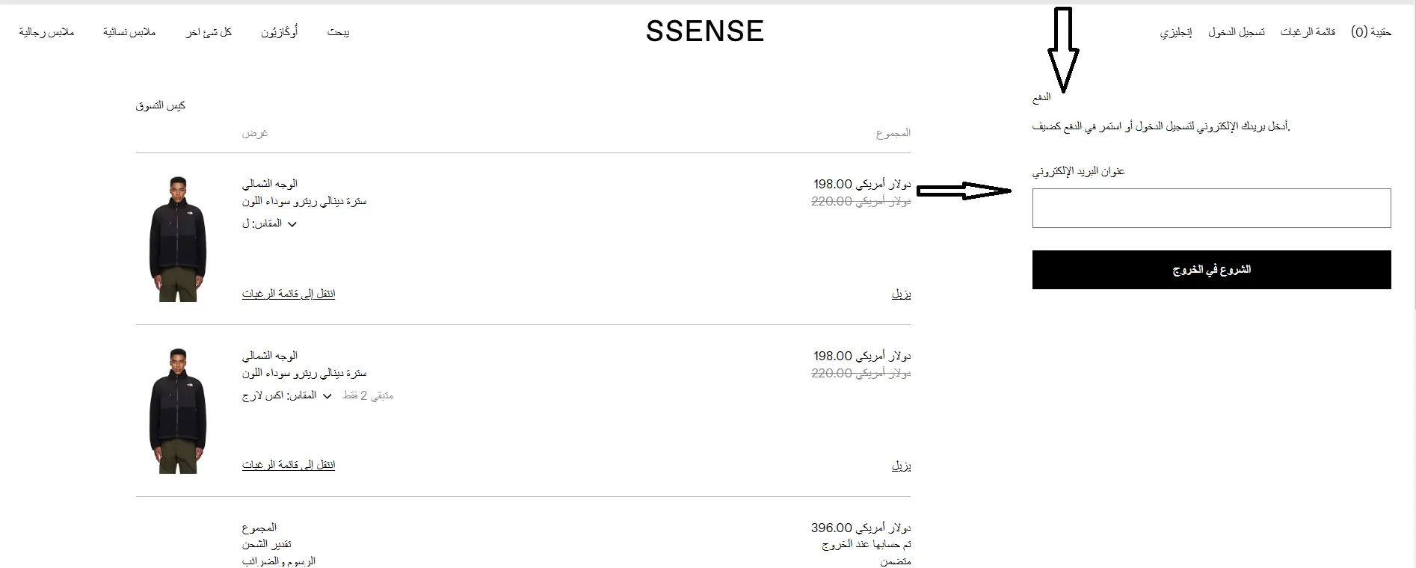Open the كل شئ اخر menu

(x=209, y=32)
